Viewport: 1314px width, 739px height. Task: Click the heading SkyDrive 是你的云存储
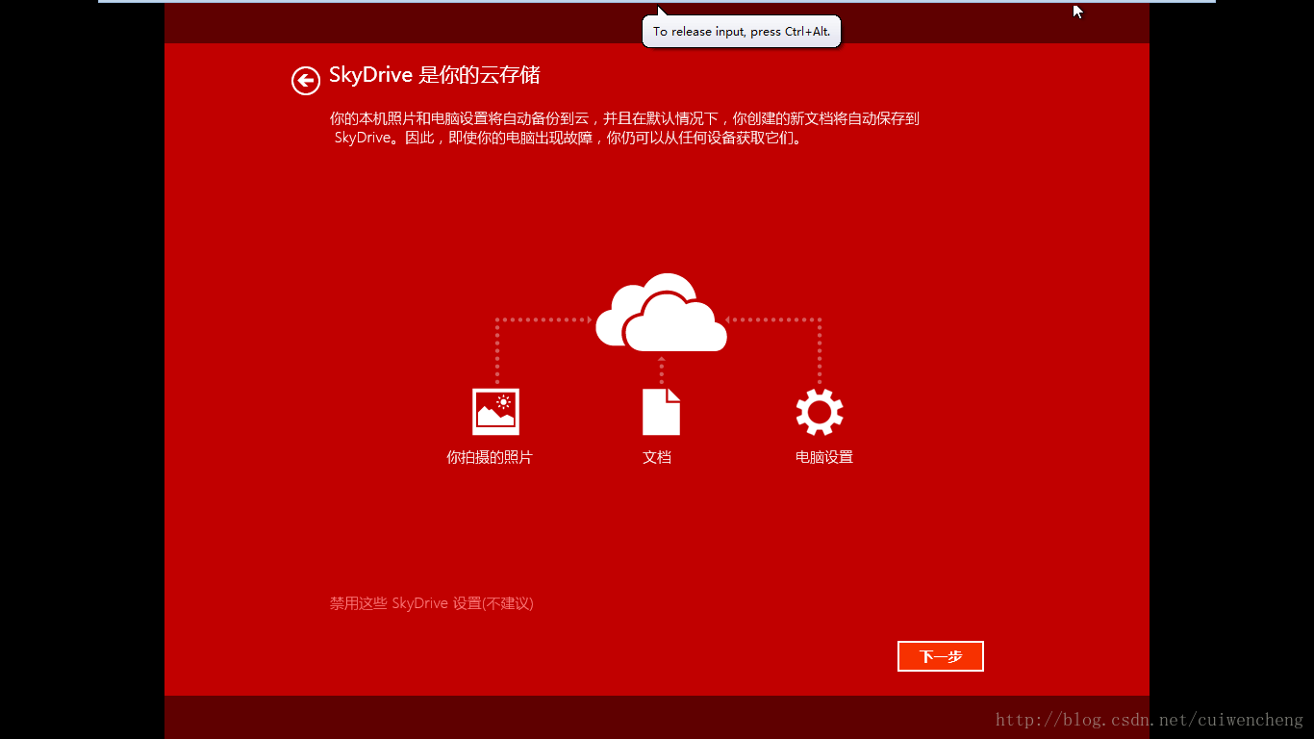tap(435, 75)
